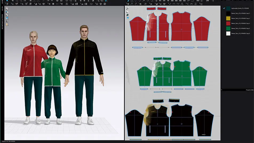Click the red Fleece_Terry Copy 4 swatch
This screenshot has height=143, width=254.
coord(228,23)
